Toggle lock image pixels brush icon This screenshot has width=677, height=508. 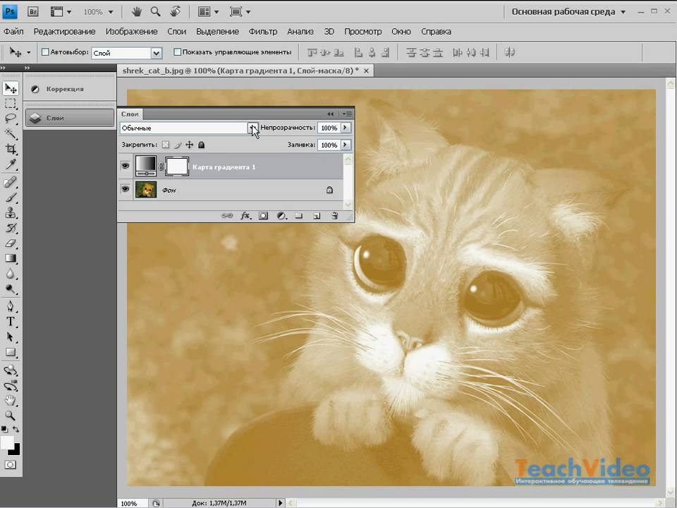[x=178, y=145]
